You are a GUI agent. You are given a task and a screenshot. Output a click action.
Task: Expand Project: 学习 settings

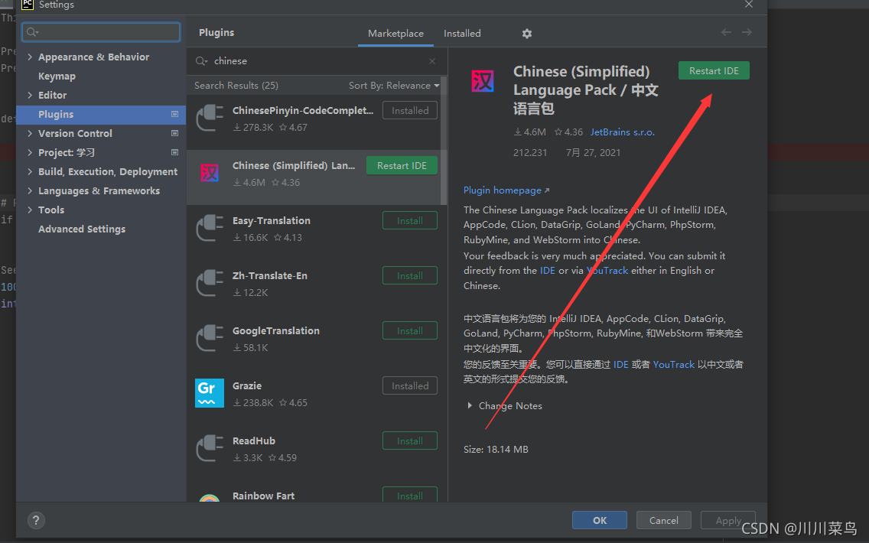pos(30,152)
